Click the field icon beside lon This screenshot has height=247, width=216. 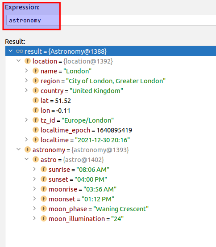click(36, 110)
